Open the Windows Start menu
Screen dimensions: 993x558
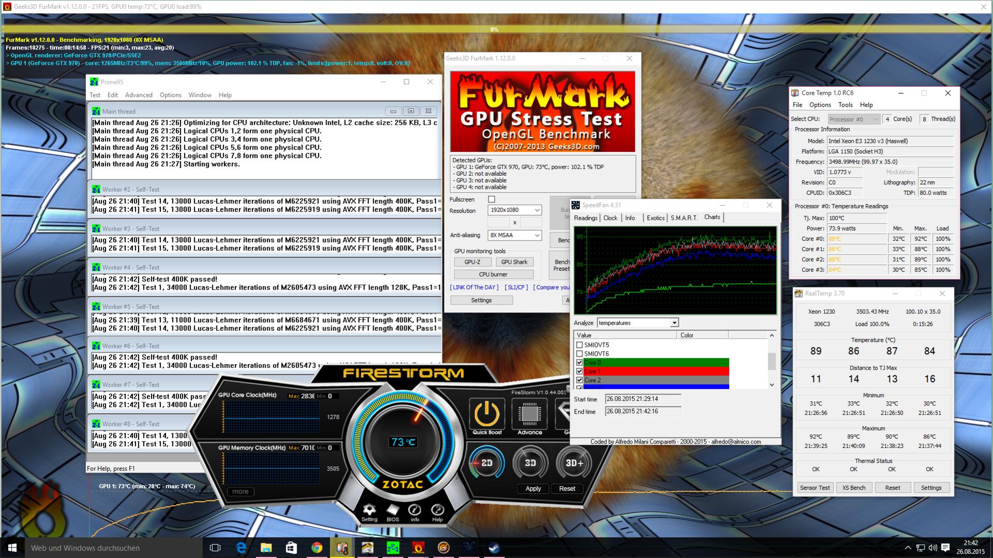pos(12,548)
